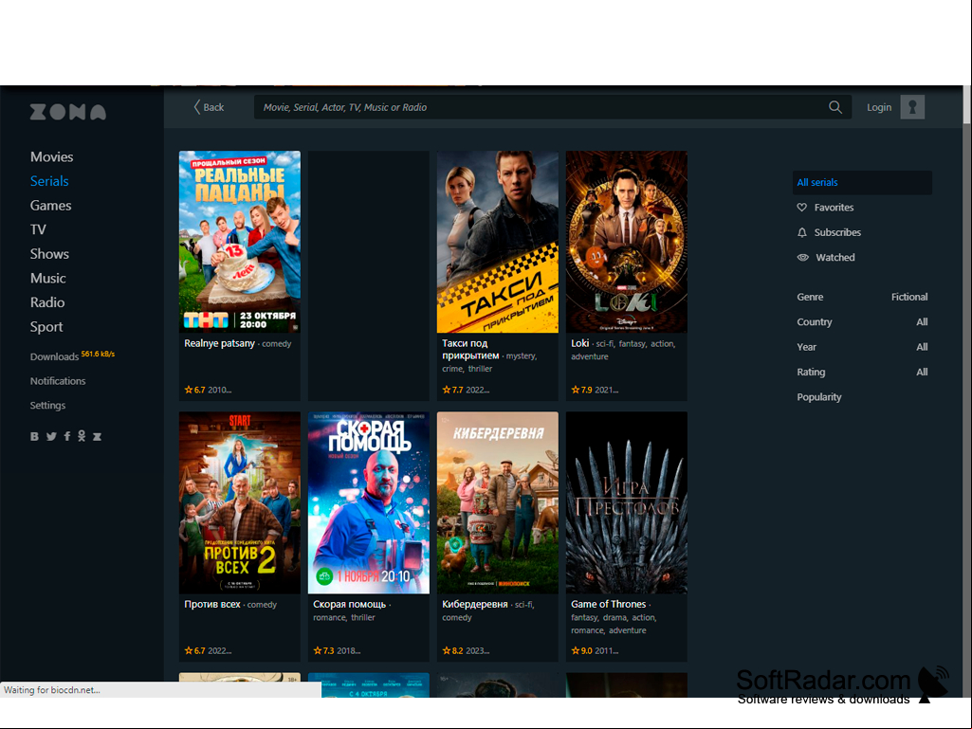Click the Кибердеревня title text

(475, 605)
